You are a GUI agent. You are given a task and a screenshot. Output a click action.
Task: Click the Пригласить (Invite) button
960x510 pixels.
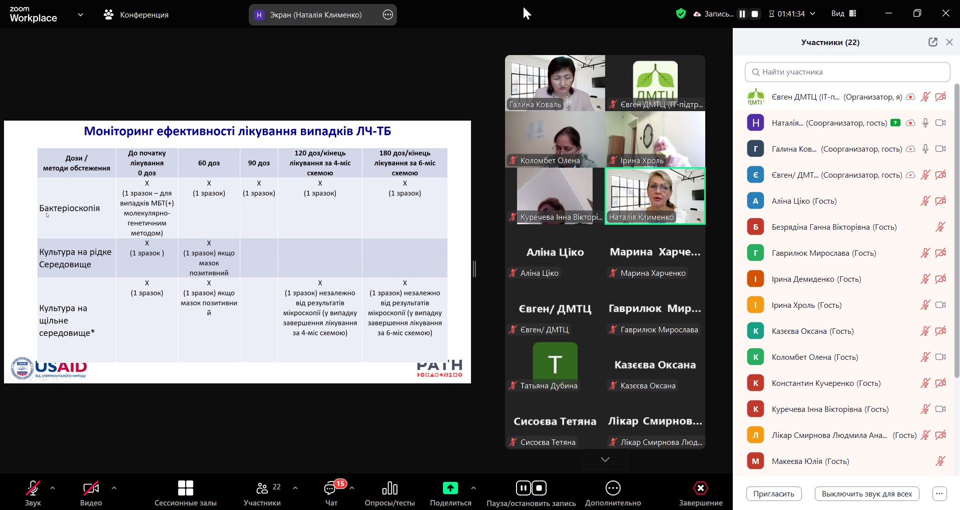[773, 493]
